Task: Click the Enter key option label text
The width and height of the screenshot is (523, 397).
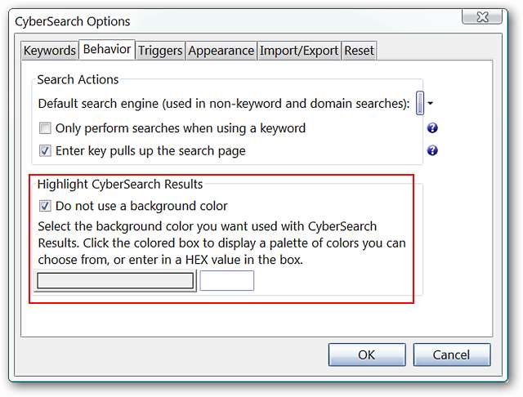Action: click(150, 151)
